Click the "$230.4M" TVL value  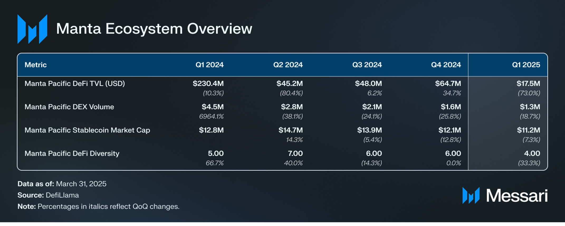click(x=208, y=84)
